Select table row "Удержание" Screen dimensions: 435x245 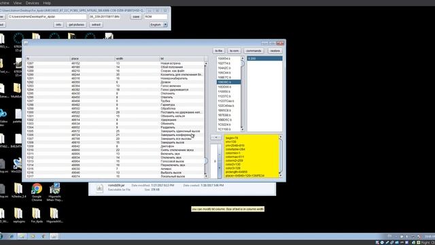point(115,120)
